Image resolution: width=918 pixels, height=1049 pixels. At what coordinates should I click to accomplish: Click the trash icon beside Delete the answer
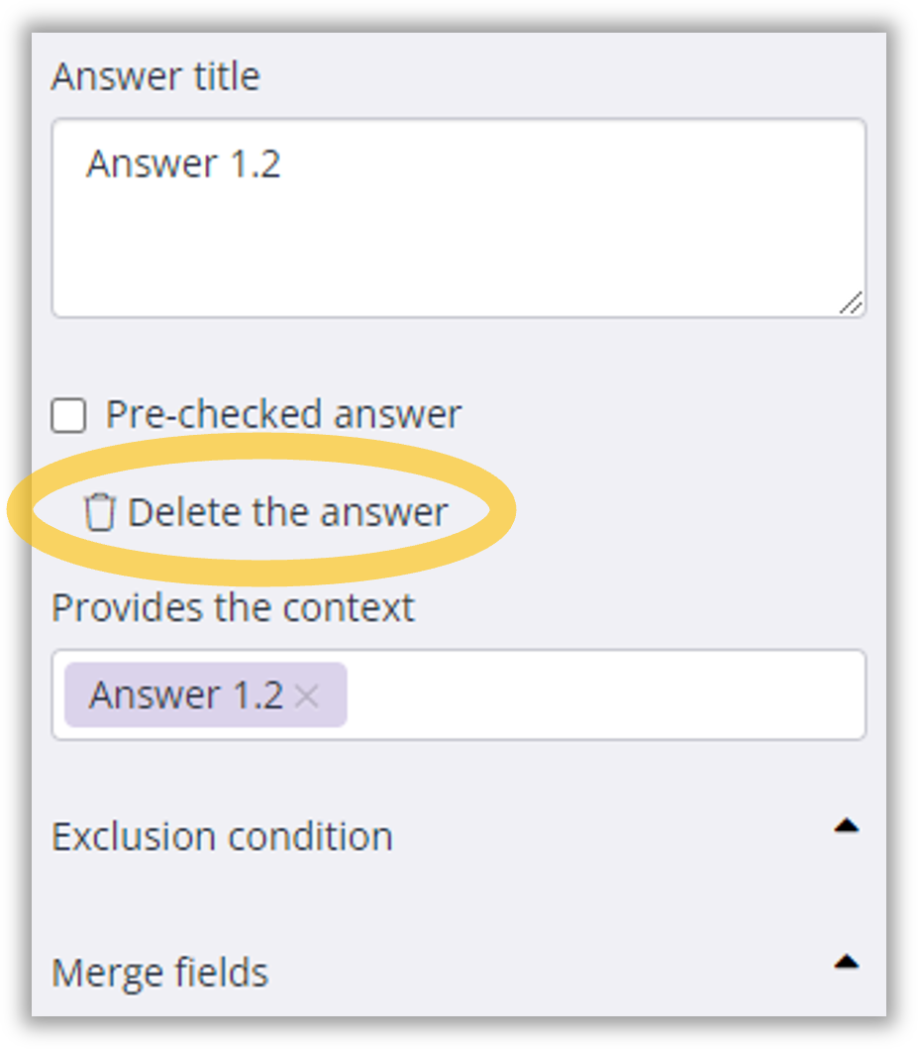tap(98, 513)
